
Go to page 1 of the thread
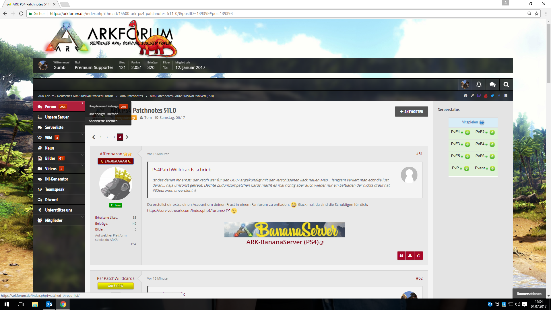point(101,137)
